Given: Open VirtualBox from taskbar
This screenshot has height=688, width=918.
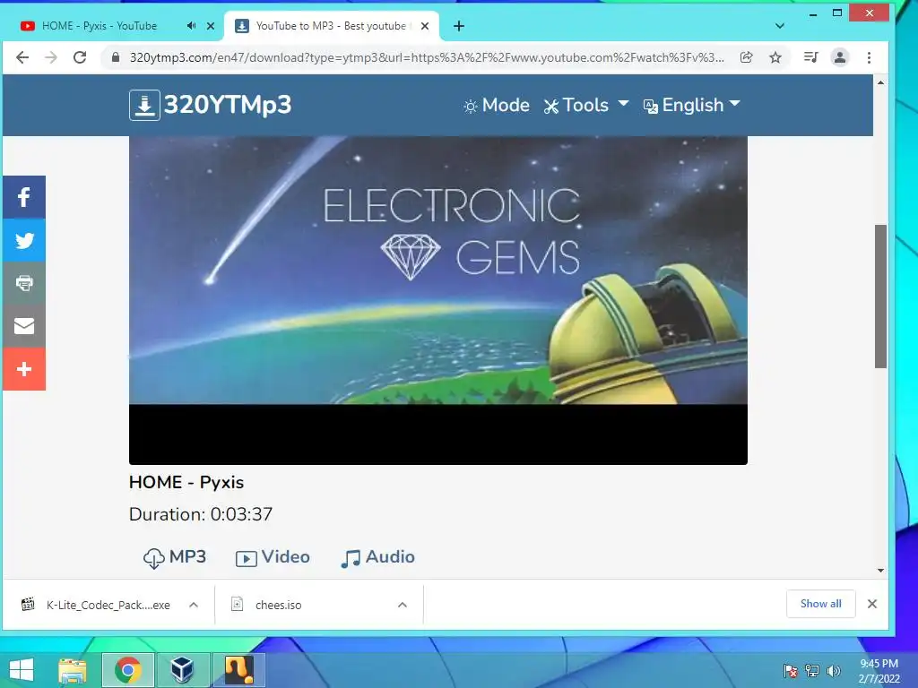Looking at the screenshot, I should click(183, 670).
